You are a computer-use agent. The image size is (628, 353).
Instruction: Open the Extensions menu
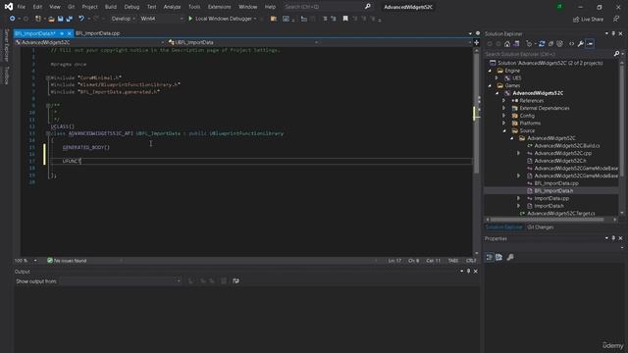pyautogui.click(x=219, y=7)
